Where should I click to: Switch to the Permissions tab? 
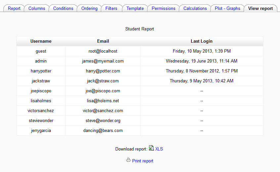click(163, 8)
